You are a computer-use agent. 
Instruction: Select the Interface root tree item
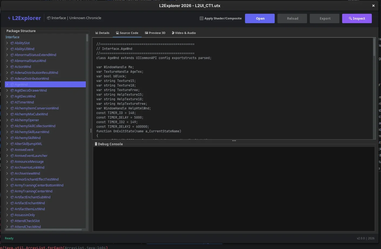point(12,37)
